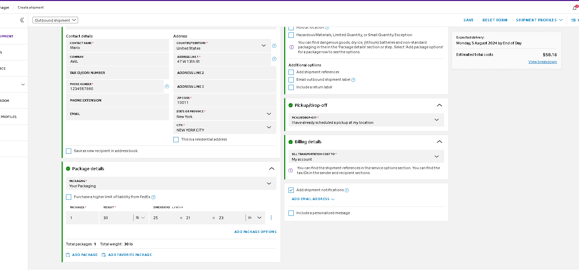The image size is (579, 271).
Task: Open Packaging dropdown
Action: tap(171, 183)
